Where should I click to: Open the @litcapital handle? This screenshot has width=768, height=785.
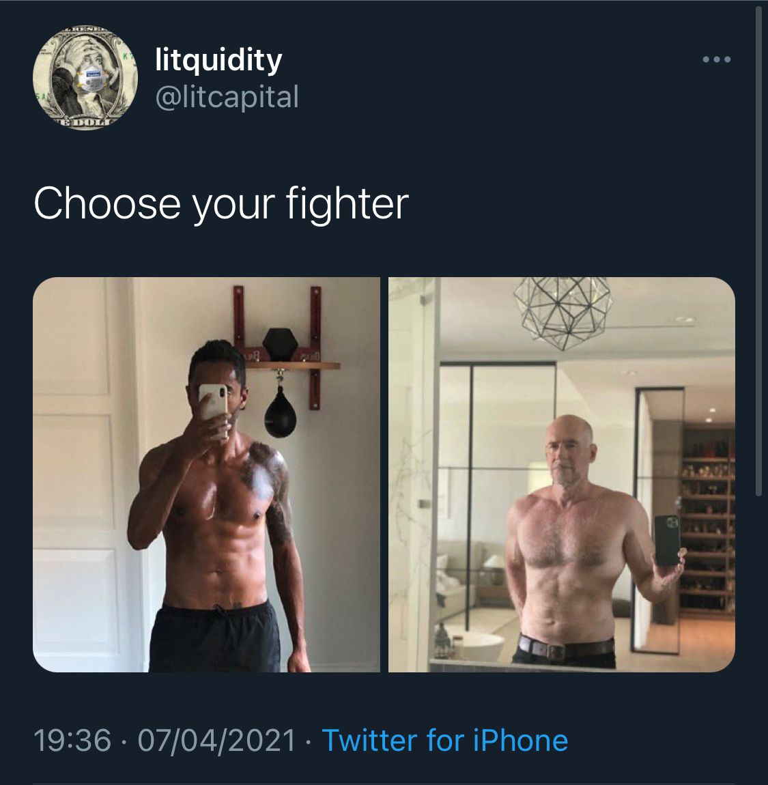click(227, 97)
